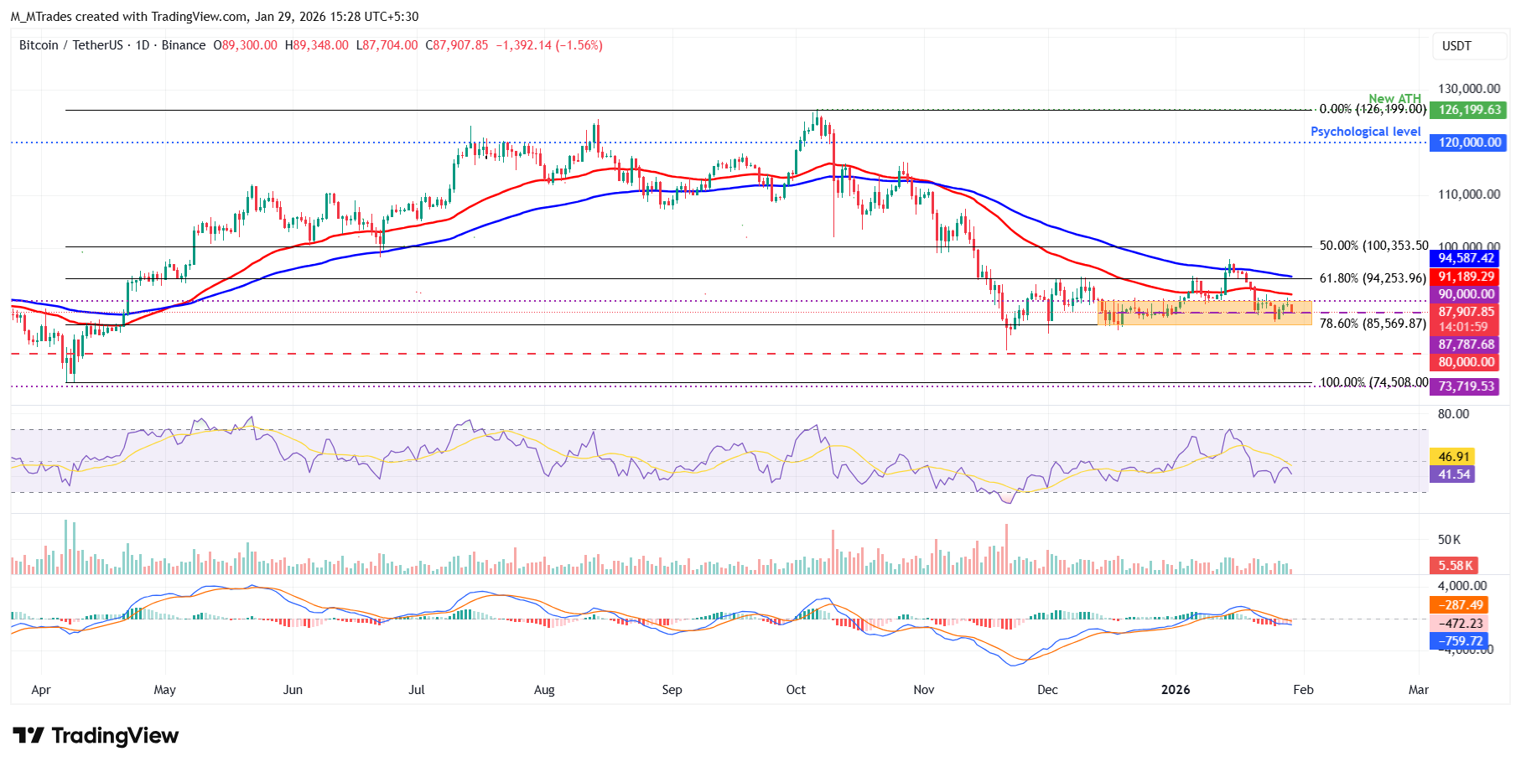The width and height of the screenshot is (1521, 767).
Task: Click the 2026 label on the time axis
Action: pyautogui.click(x=1176, y=690)
